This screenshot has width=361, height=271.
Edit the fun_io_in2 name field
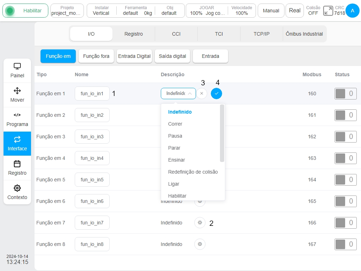[92, 115]
